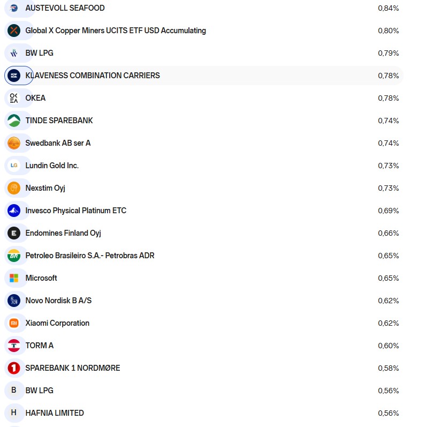This screenshot has width=425, height=427.
Task: Click the OKEA company logo
Action: (x=14, y=98)
